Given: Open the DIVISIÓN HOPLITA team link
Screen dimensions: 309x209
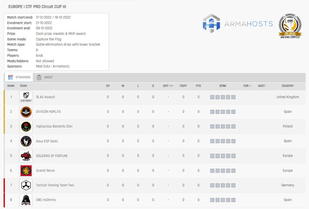Looking at the screenshot, I should pos(48,112).
